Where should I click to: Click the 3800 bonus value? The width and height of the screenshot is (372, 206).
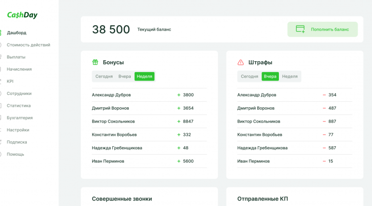click(x=188, y=95)
